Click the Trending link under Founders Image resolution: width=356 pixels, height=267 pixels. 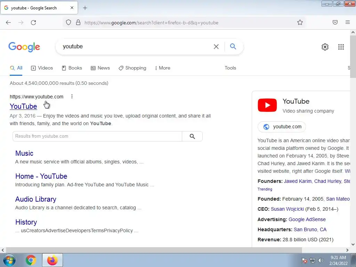[x=265, y=189]
